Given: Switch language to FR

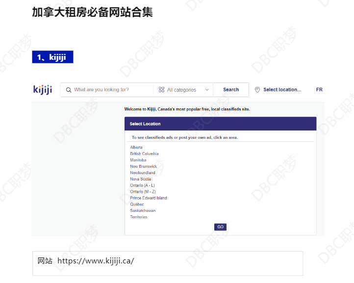Looking at the screenshot, I should [319, 90].
